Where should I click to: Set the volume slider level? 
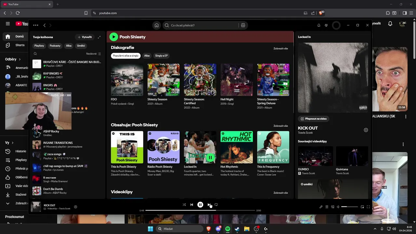[x=349, y=207]
